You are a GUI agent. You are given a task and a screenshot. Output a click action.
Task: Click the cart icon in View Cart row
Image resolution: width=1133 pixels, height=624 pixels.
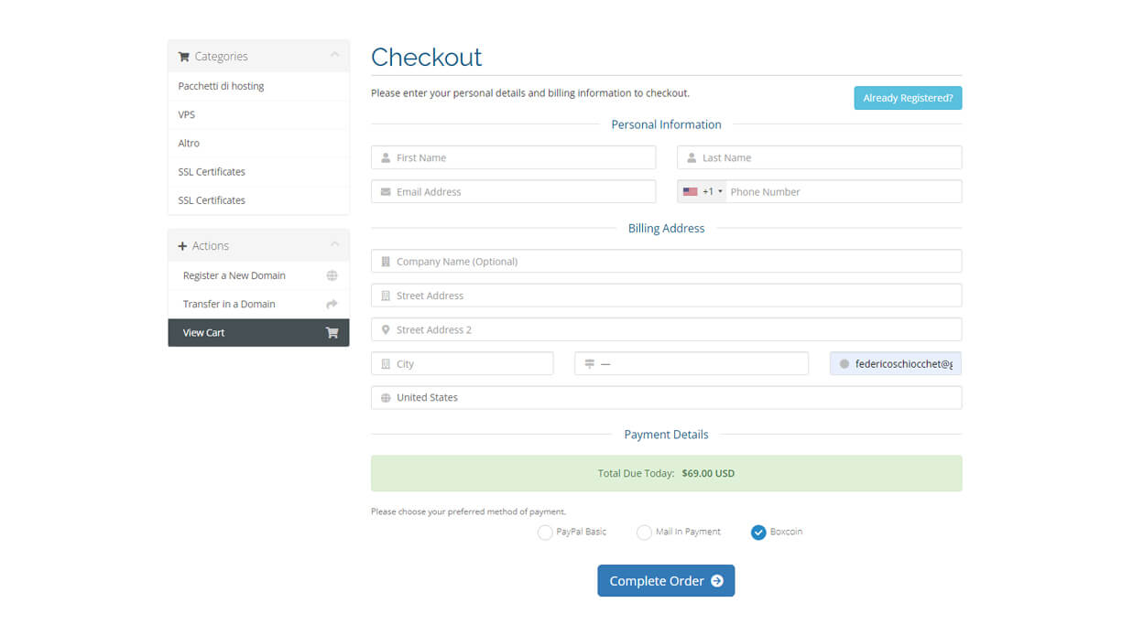pos(332,333)
